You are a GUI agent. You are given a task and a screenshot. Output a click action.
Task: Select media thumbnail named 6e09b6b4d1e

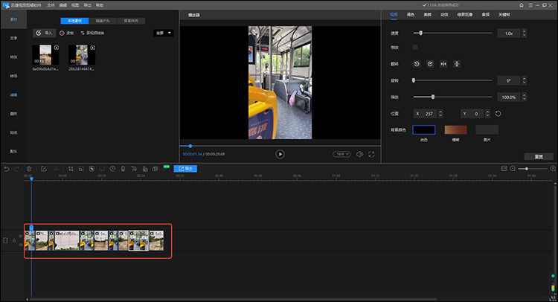(x=45, y=55)
